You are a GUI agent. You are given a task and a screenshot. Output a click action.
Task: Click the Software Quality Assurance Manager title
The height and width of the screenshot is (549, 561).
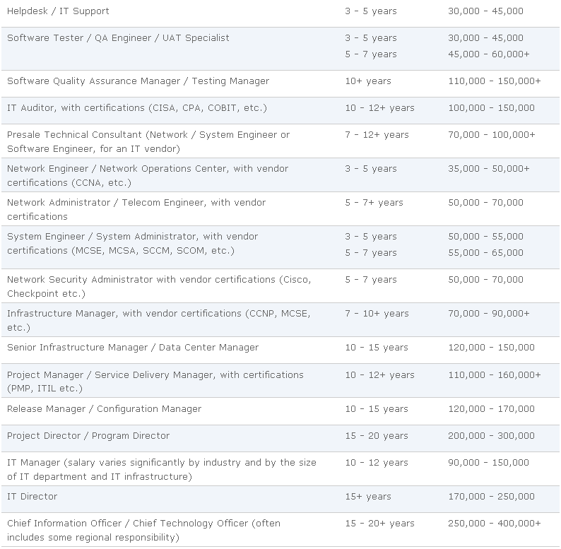tap(138, 81)
